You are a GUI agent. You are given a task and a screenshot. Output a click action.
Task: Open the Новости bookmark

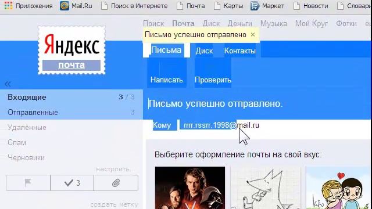311,6
